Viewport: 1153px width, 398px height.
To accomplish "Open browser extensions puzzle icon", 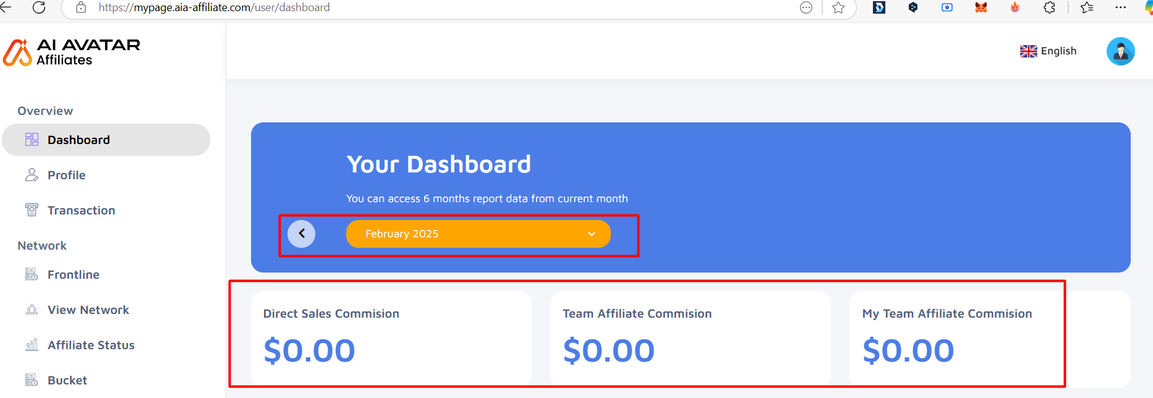I will 1049,7.
